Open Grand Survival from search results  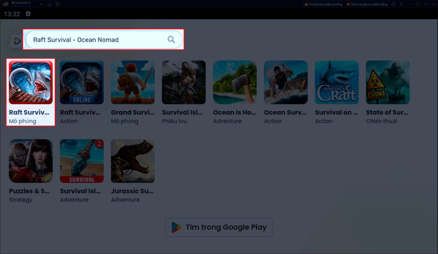click(x=133, y=82)
